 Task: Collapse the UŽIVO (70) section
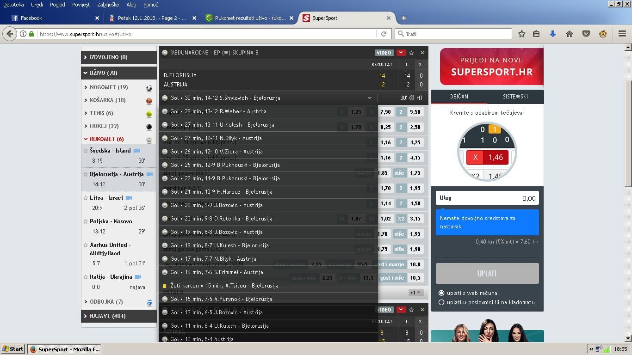point(119,73)
